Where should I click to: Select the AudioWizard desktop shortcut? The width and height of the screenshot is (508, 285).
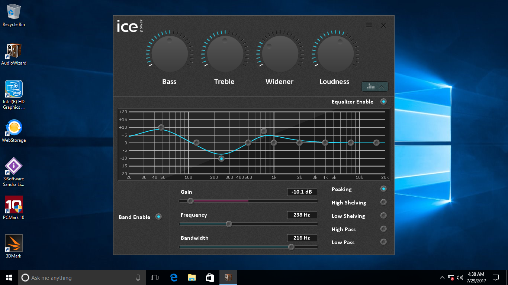click(x=14, y=54)
